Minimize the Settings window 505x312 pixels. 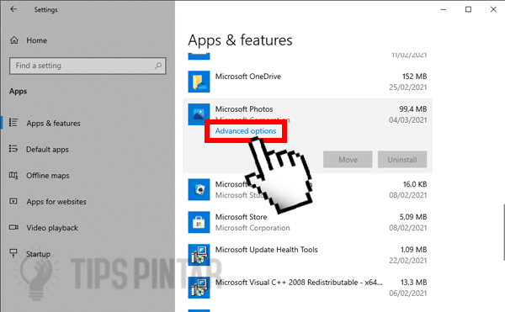[444, 9]
